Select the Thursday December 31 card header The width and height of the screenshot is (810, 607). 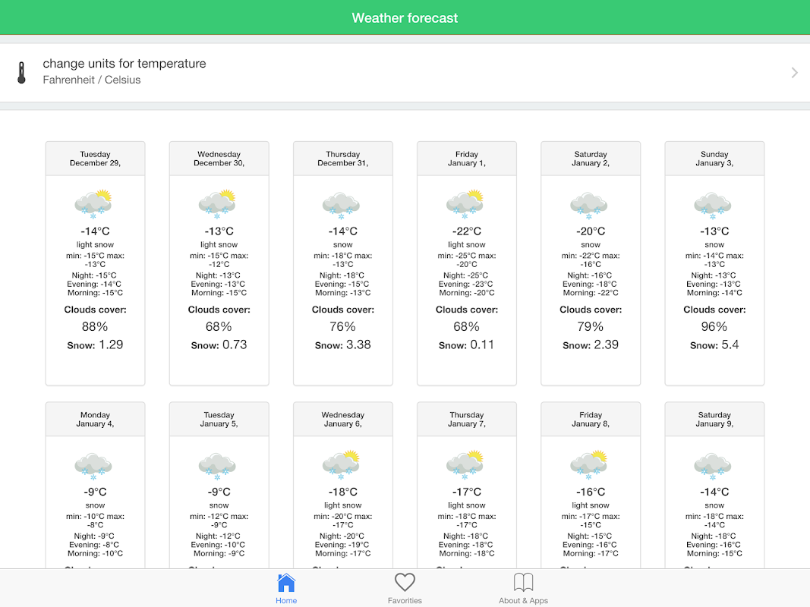[343, 159]
